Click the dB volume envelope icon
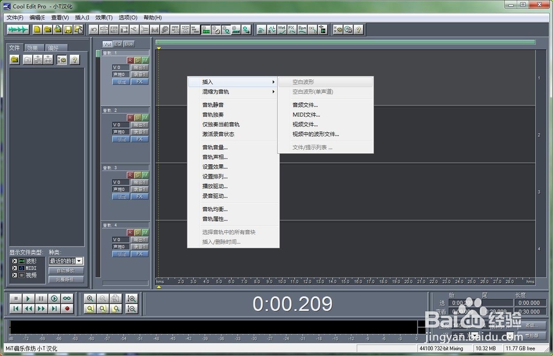The height and width of the screenshot is (356, 553). point(261,30)
